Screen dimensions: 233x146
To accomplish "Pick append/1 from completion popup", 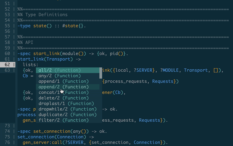I will point(68,81).
